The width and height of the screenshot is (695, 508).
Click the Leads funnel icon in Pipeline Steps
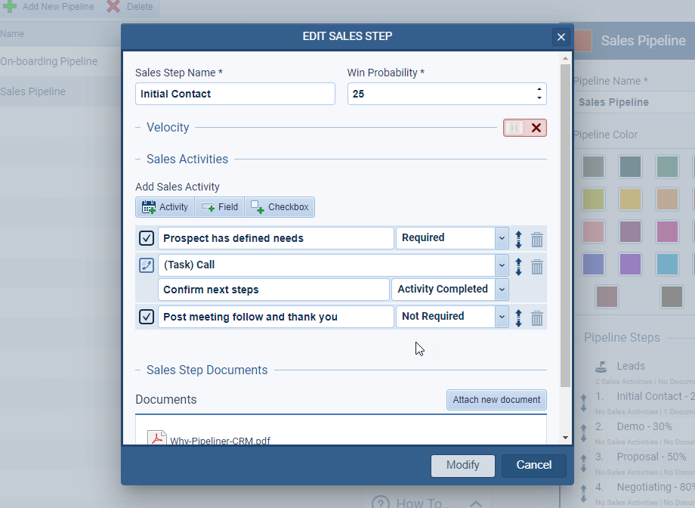tap(601, 365)
